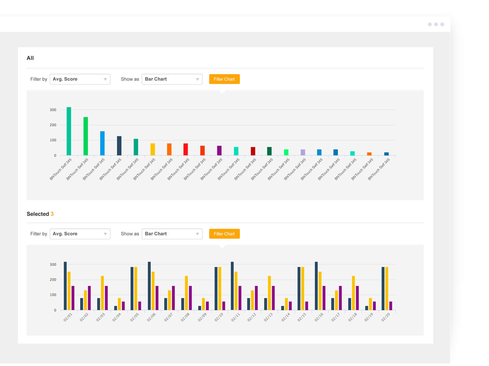Click the orange count next to Selected

click(52, 214)
